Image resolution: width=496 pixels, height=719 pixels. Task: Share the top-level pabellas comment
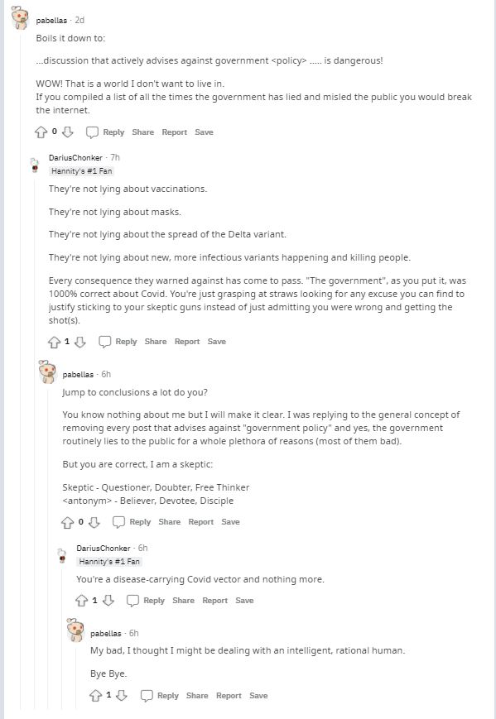(x=142, y=132)
